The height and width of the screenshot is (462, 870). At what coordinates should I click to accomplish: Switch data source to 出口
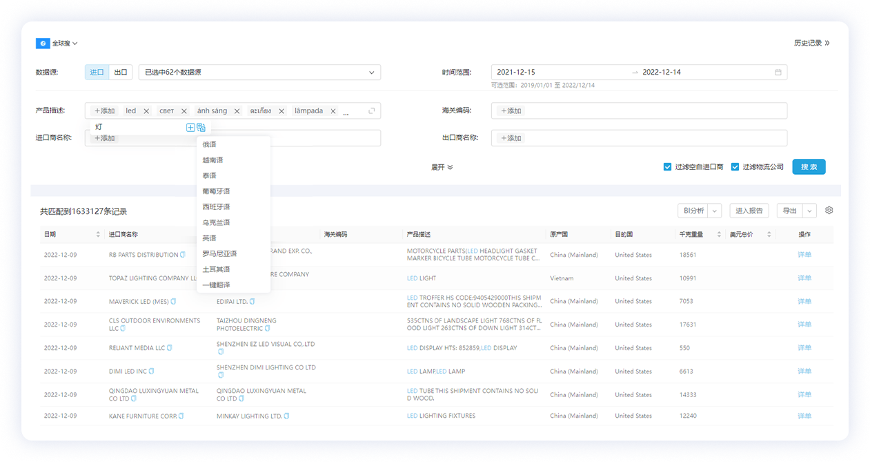[x=121, y=73]
